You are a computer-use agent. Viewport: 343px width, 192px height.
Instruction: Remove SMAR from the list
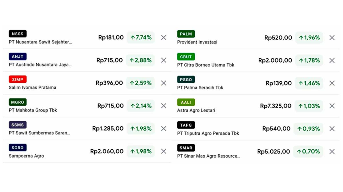[x=332, y=152]
